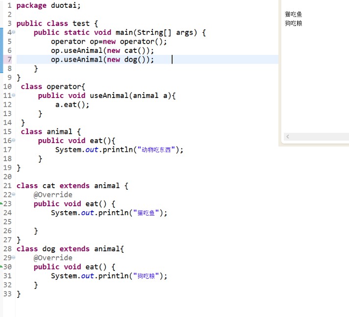Collapse the main method fold at line 4
349x317 pixels.
[x=14, y=32]
